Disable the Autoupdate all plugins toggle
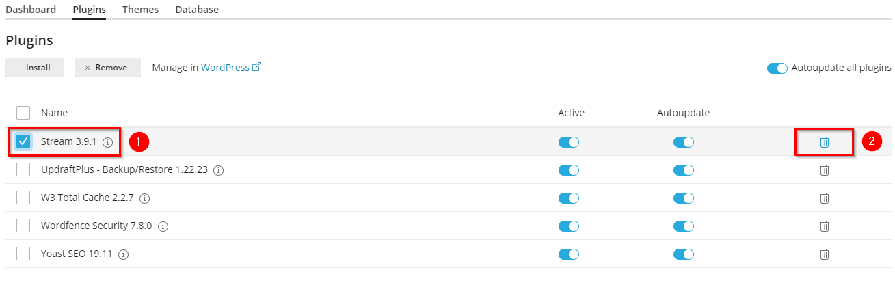The image size is (895, 285). (777, 68)
